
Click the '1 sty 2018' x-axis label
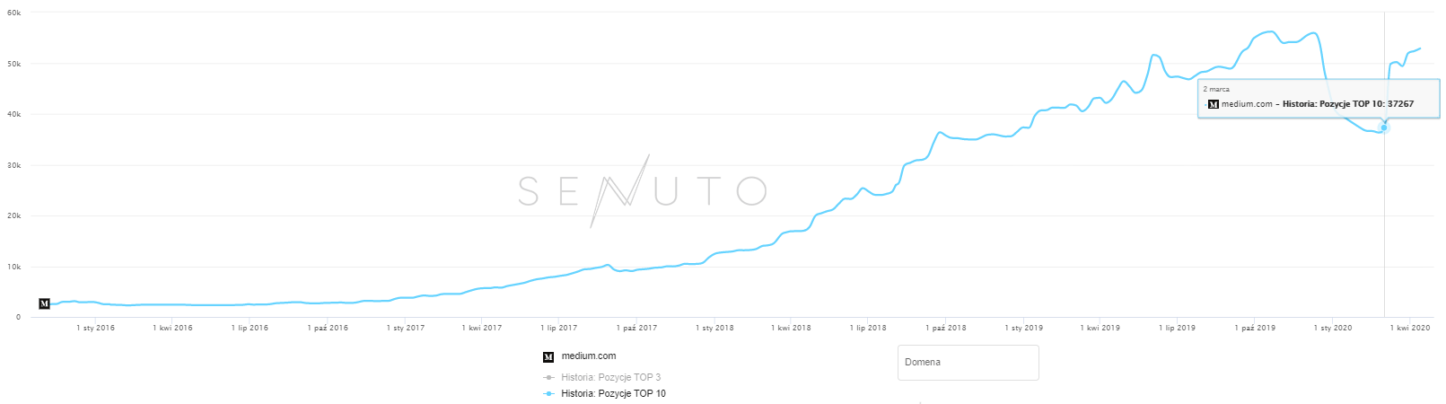click(x=714, y=328)
